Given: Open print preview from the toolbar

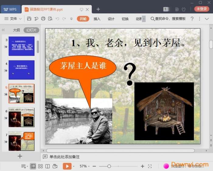Looking at the screenshot, I should click(x=50, y=19).
